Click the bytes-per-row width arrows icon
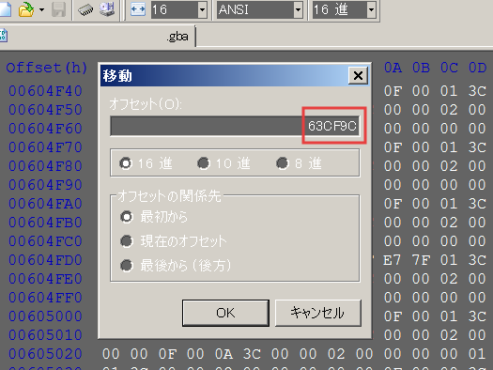The image size is (493, 370). [138, 9]
